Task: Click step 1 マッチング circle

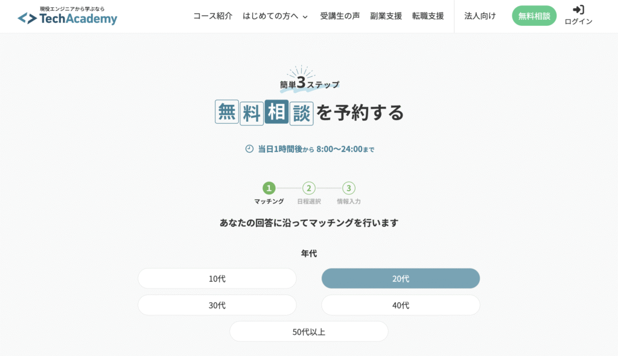Action: click(269, 188)
